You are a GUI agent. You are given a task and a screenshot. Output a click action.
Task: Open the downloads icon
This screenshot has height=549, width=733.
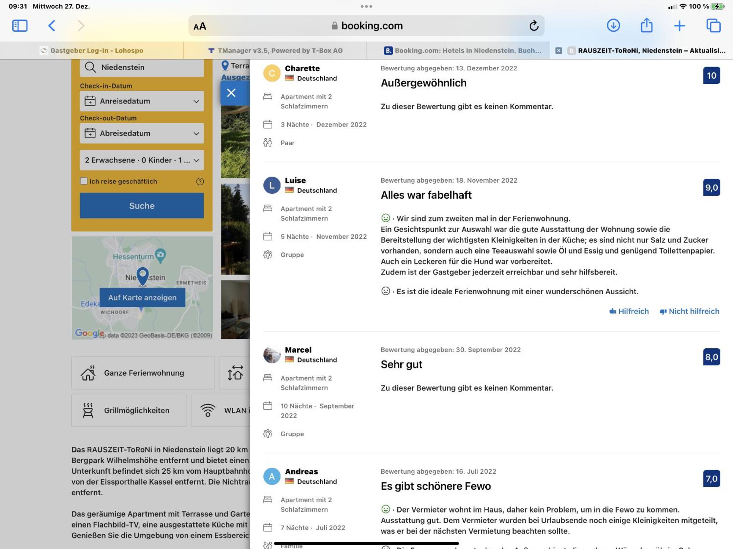[x=613, y=25]
